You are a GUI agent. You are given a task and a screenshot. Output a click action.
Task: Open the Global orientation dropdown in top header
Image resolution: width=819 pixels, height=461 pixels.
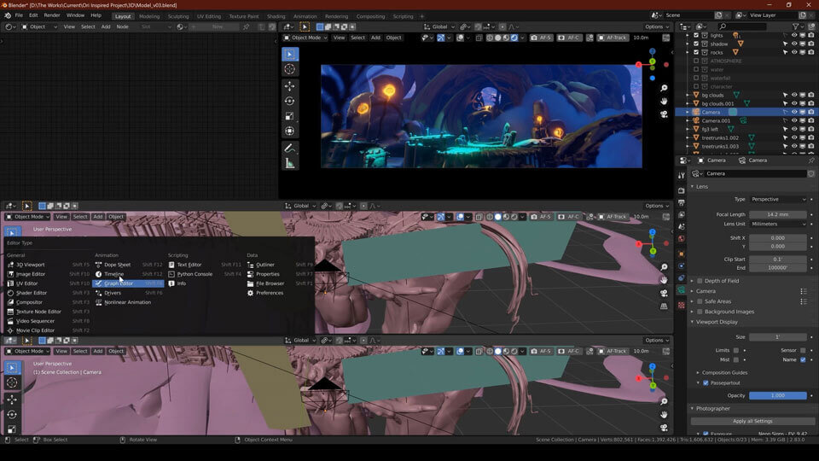439,26
